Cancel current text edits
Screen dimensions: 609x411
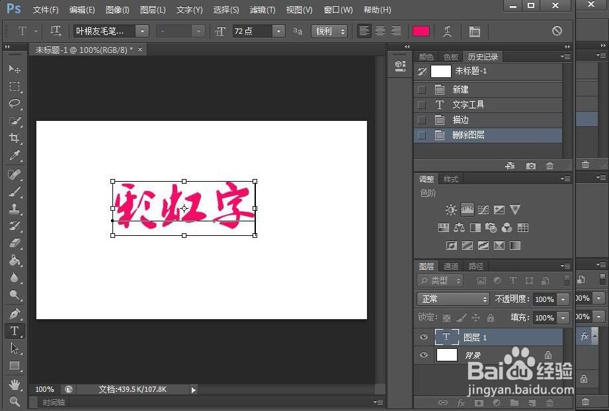(x=557, y=30)
